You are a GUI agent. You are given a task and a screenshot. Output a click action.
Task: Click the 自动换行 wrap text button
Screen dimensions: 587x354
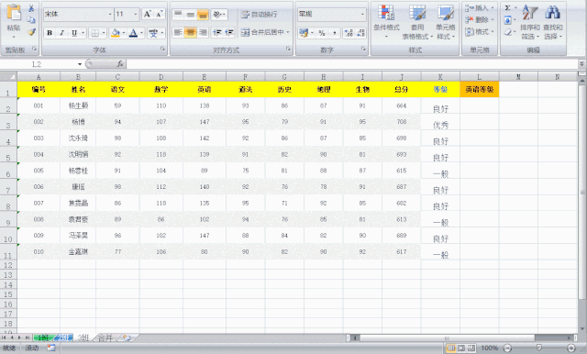click(x=259, y=15)
